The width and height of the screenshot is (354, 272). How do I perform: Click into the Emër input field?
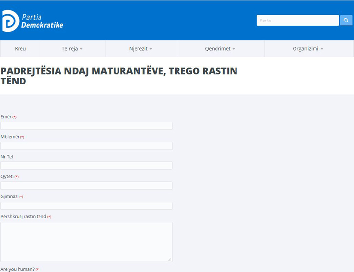point(86,126)
